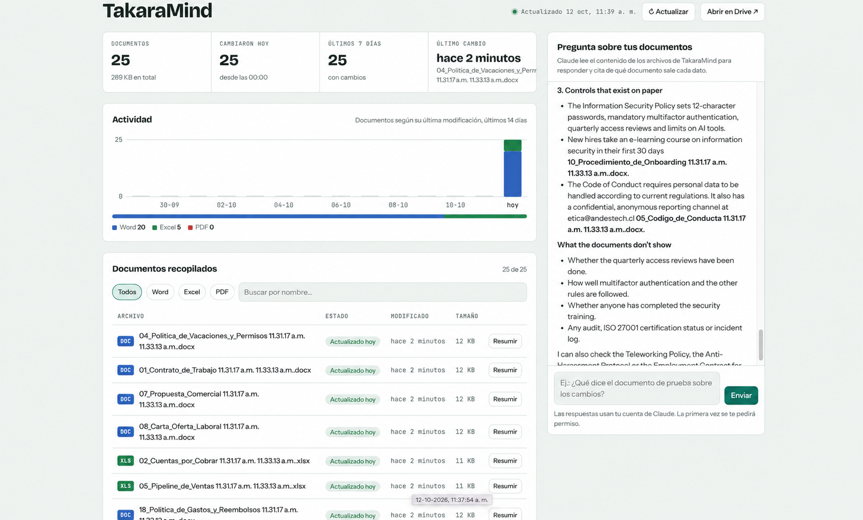863x520 pixels.
Task: Click the ESTADO column header
Action: coord(337,316)
